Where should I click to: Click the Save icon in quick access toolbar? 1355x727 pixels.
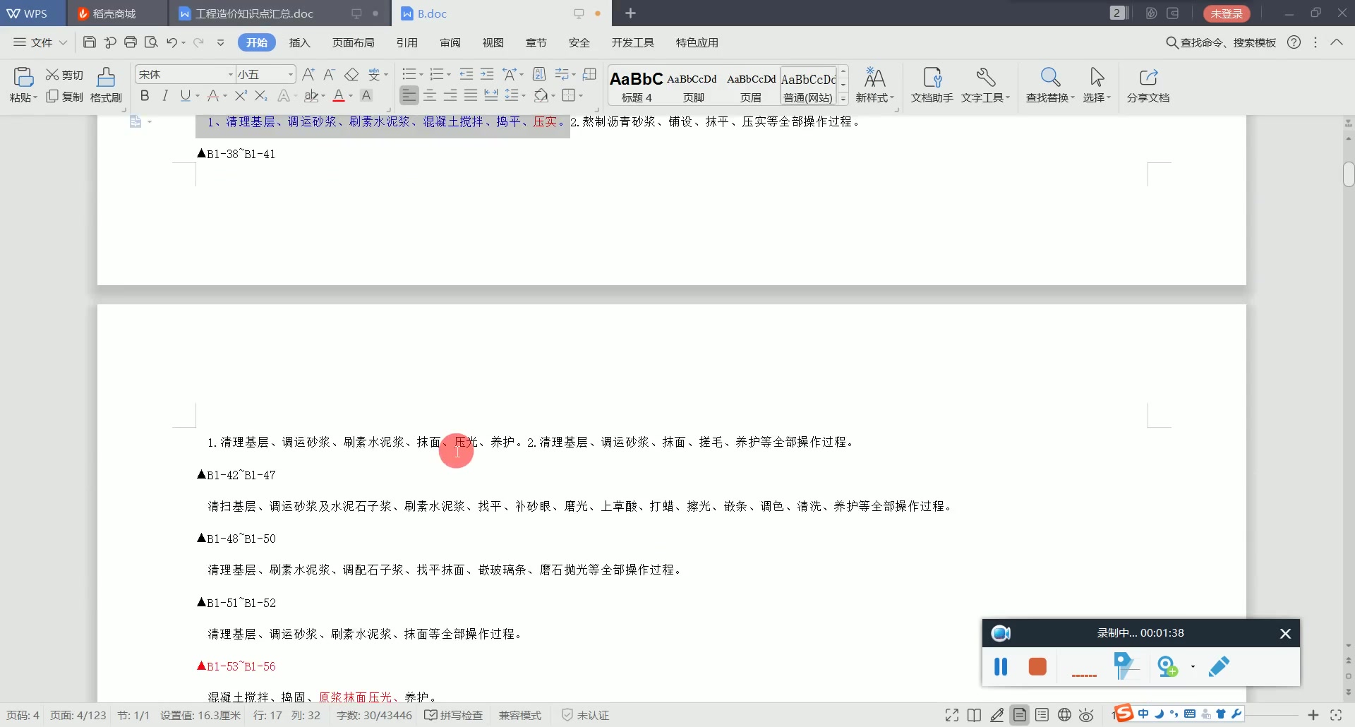[89, 42]
